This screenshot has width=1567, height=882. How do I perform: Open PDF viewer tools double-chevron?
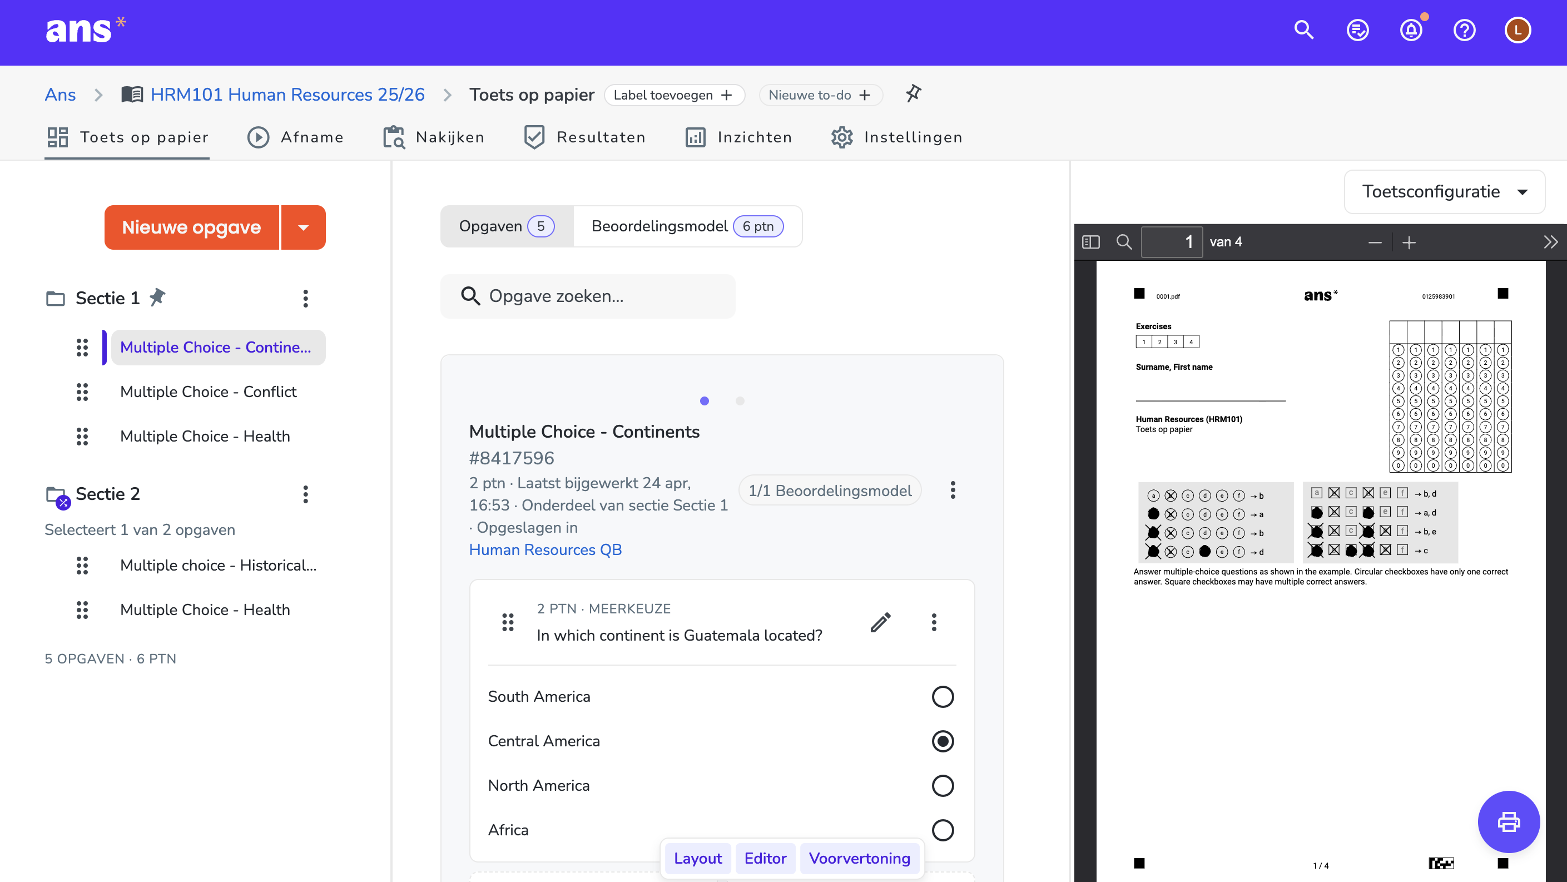click(x=1550, y=242)
